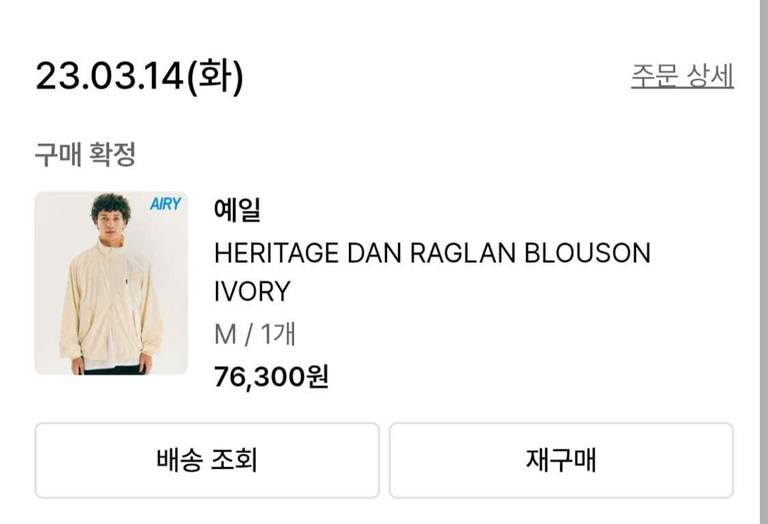Viewport: 768px width, 524px height.
Task: Click the IVORY color word in the title
Action: [x=251, y=290]
